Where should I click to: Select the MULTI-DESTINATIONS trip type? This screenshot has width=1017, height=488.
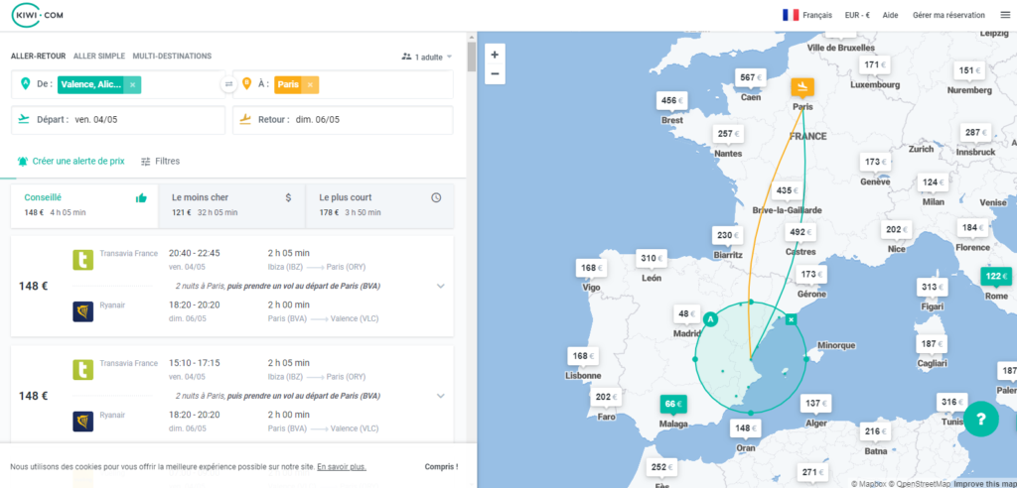172,57
